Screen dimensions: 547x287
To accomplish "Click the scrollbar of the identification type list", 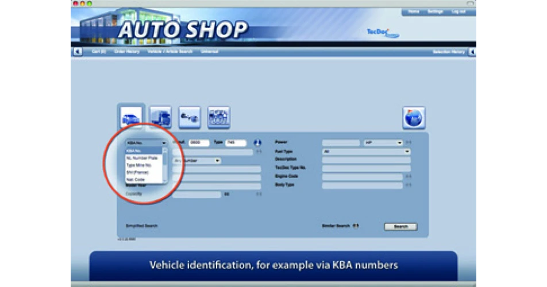I will tap(165, 165).
